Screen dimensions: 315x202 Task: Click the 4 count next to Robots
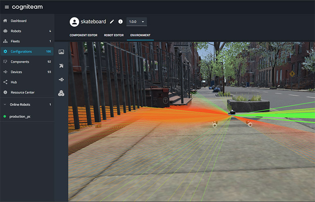tap(50, 31)
